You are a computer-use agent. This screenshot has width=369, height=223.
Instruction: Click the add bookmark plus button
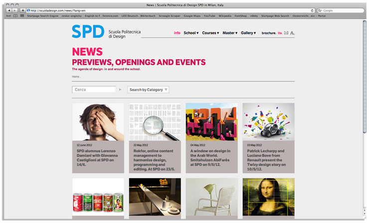[x=22, y=10]
